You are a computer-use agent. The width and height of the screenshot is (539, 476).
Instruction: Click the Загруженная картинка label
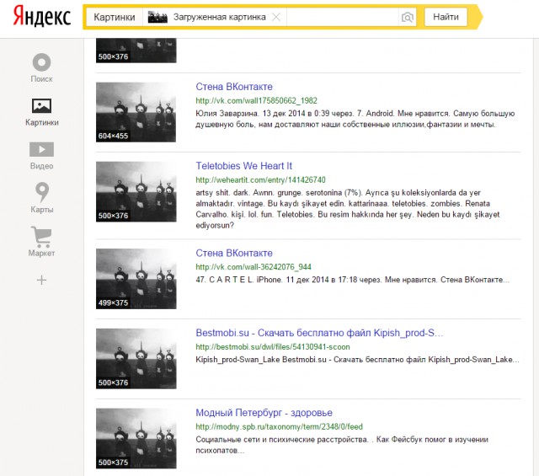tap(219, 17)
